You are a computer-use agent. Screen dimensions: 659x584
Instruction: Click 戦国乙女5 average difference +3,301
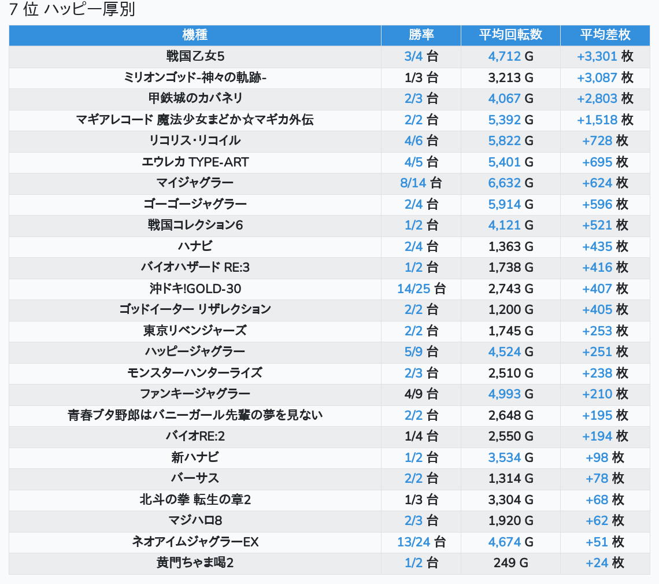click(597, 56)
